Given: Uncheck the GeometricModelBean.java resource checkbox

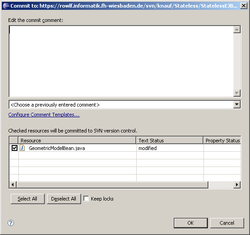Looking at the screenshot, I should point(14,148).
